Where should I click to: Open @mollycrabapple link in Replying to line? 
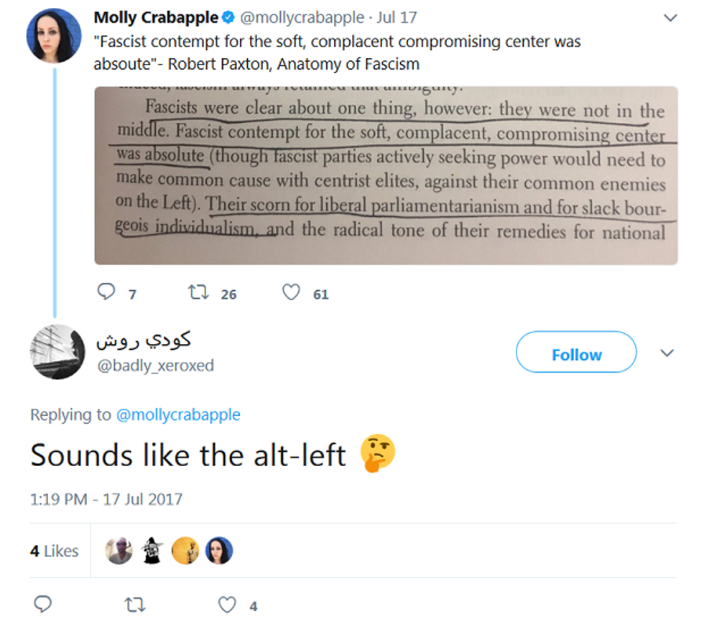click(177, 414)
